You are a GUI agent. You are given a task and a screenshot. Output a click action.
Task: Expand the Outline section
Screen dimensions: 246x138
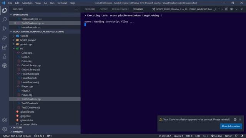45,128
